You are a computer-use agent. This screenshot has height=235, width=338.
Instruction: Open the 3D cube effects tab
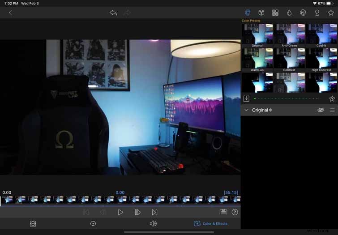pos(261,13)
